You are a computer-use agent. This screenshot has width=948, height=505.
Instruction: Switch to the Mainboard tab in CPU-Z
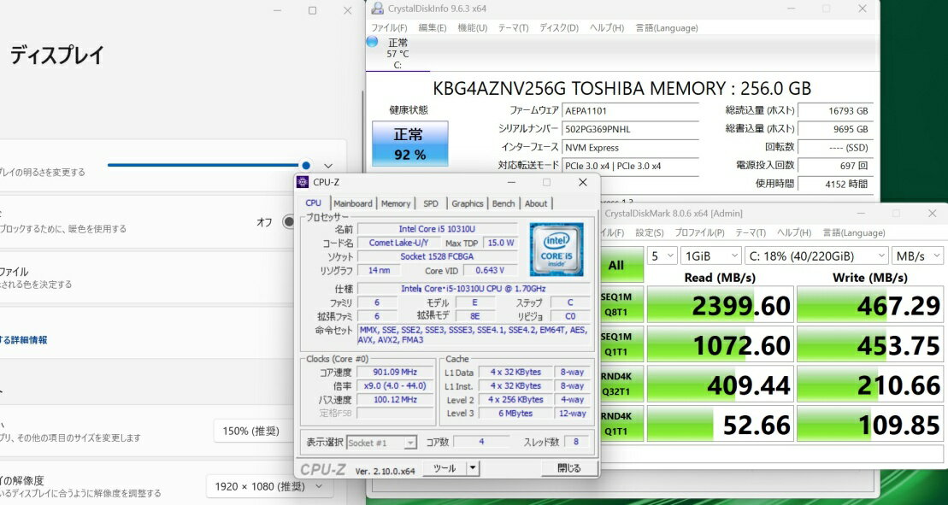[x=353, y=203]
